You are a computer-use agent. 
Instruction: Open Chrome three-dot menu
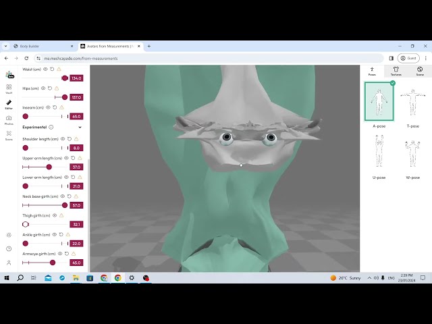click(x=426, y=59)
